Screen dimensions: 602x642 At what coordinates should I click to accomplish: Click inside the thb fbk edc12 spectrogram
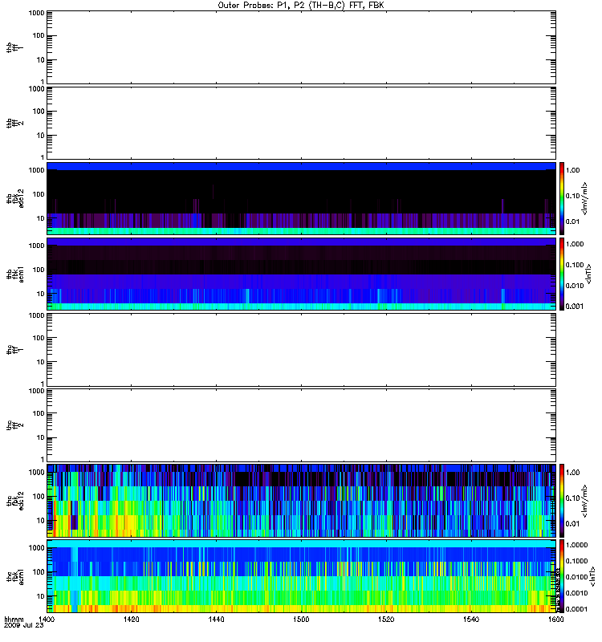pyautogui.click(x=301, y=198)
